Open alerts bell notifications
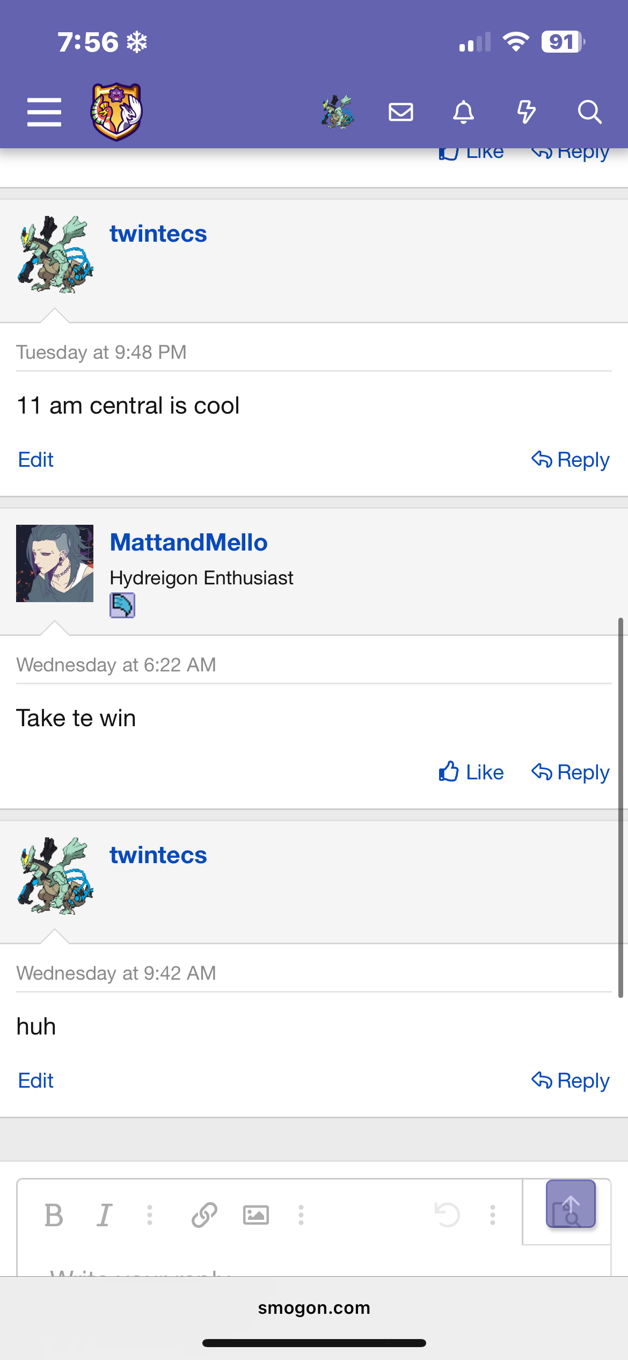The height and width of the screenshot is (1360, 628). click(464, 112)
